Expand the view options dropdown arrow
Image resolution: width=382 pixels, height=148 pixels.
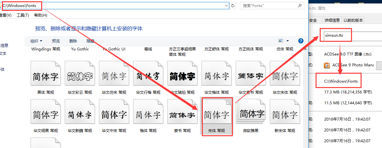point(287,41)
